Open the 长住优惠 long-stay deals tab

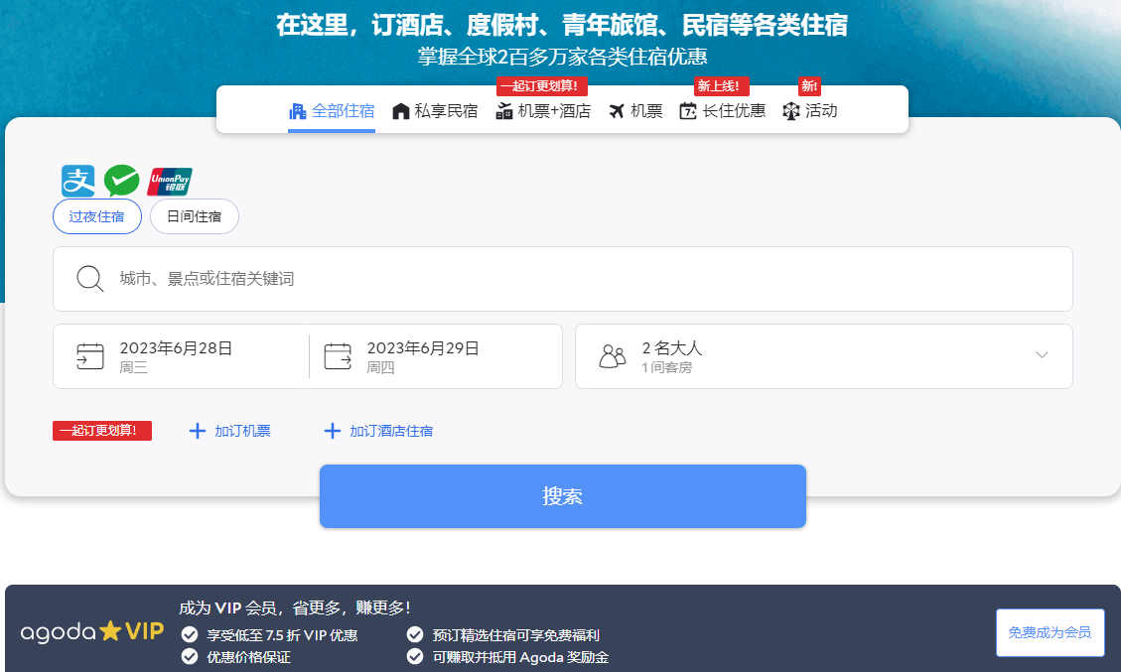pos(723,111)
